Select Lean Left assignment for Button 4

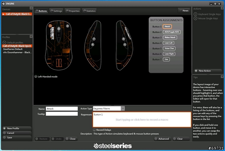click(168, 43)
